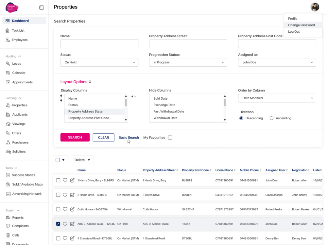This screenshot has height=245, width=327.
Task: Move selected display column up
Action: coord(61,96)
